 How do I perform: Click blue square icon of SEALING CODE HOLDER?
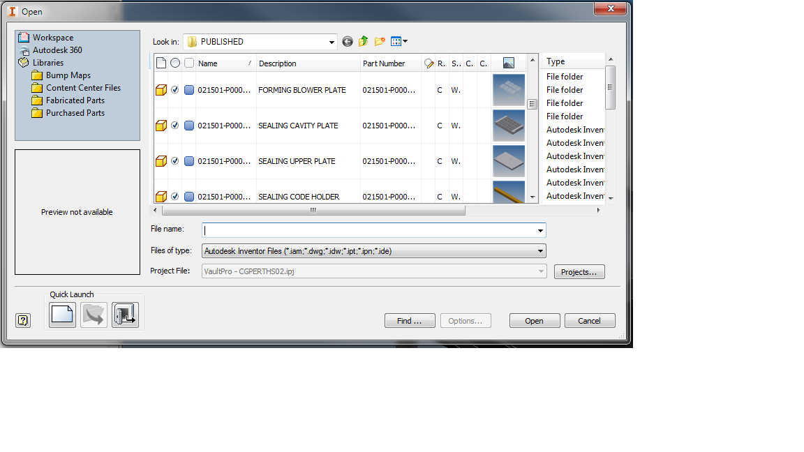pos(189,196)
